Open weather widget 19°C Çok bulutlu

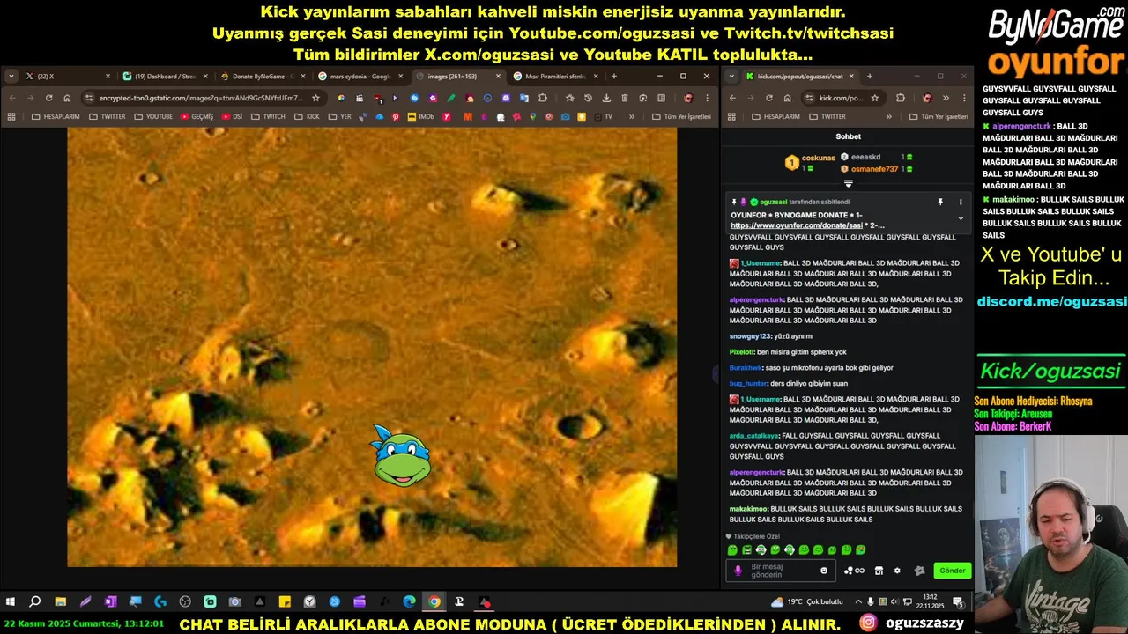[807, 602]
